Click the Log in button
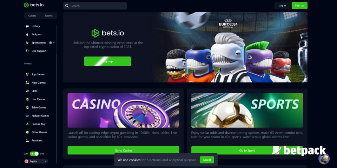This screenshot has width=337, height=168. [x=282, y=6]
